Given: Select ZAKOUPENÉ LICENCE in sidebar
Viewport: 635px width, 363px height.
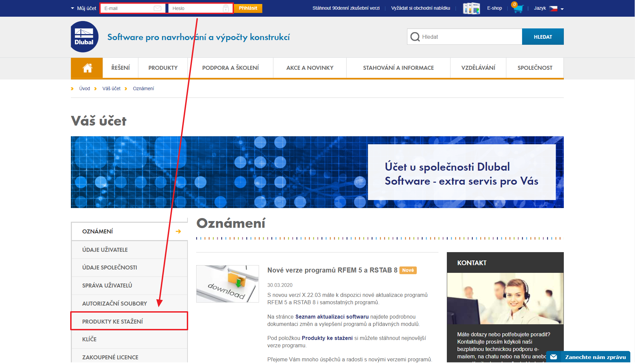Looking at the screenshot, I should (129, 357).
